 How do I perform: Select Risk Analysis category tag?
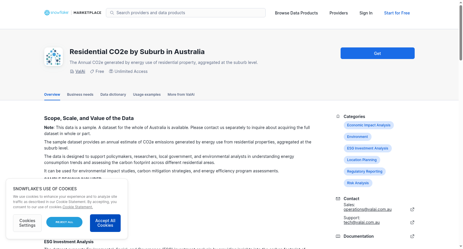[x=358, y=183]
